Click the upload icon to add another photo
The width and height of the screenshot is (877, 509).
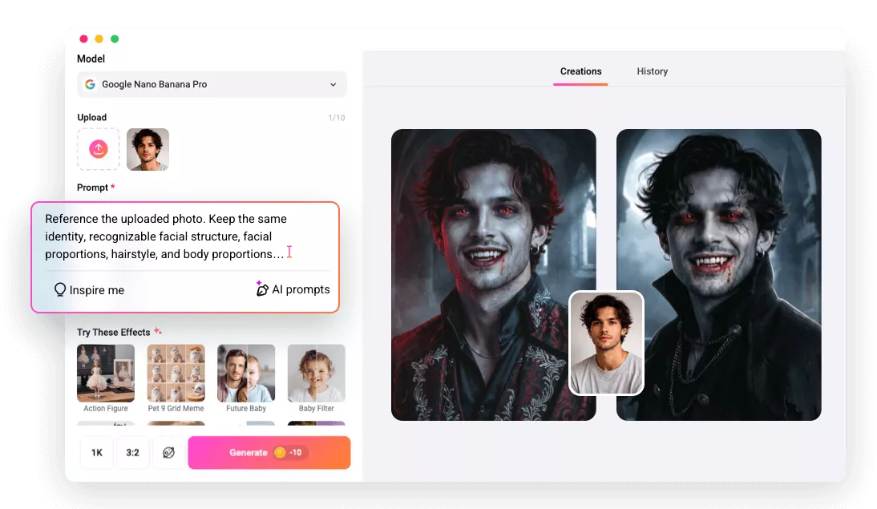pyautogui.click(x=98, y=149)
